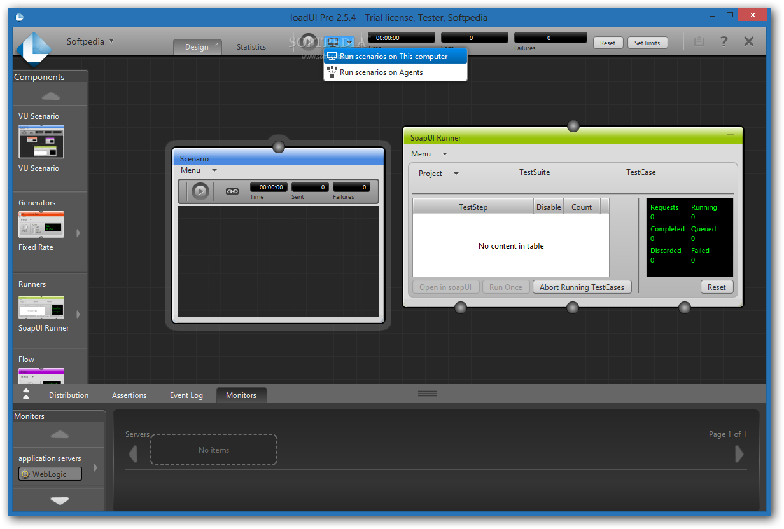
Task: Click the Scenario Failures counter
Action: [x=351, y=188]
